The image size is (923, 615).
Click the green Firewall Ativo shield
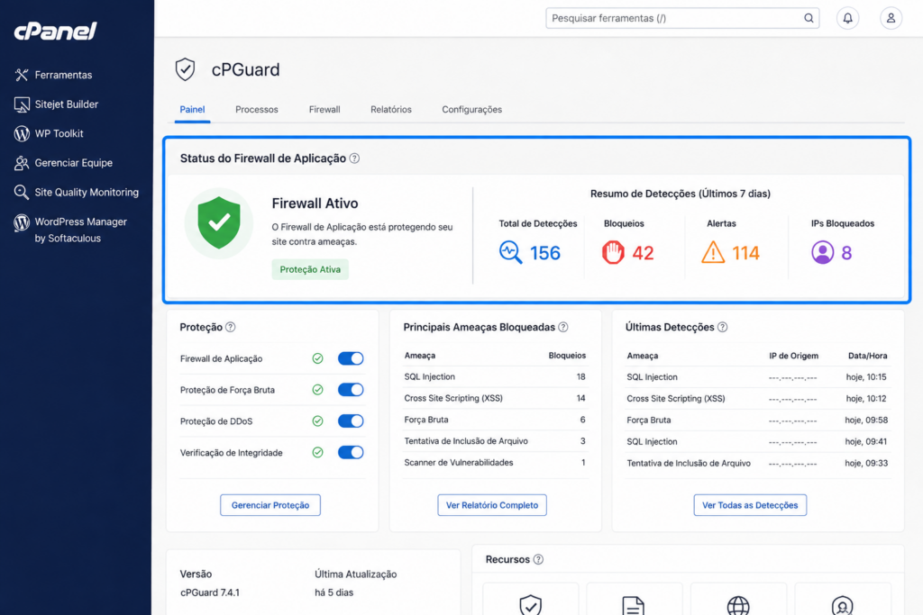pos(219,222)
